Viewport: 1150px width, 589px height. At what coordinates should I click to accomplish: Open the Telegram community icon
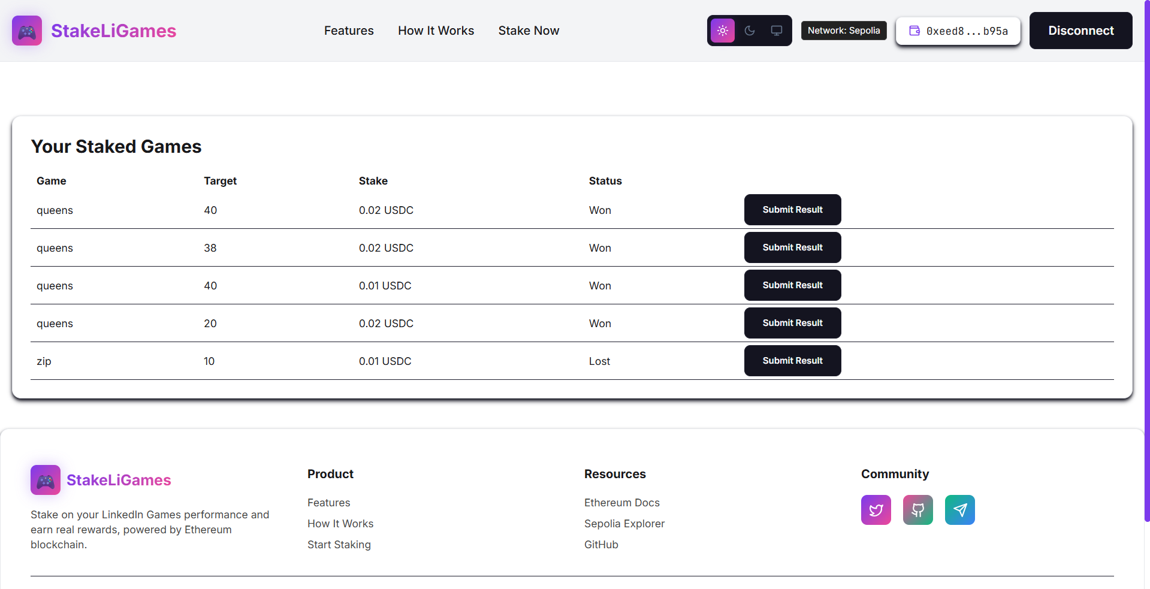pyautogui.click(x=959, y=510)
